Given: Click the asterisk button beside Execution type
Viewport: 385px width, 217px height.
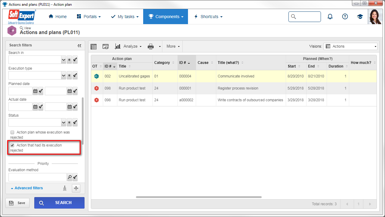Looking at the screenshot, I should (x=69, y=75).
